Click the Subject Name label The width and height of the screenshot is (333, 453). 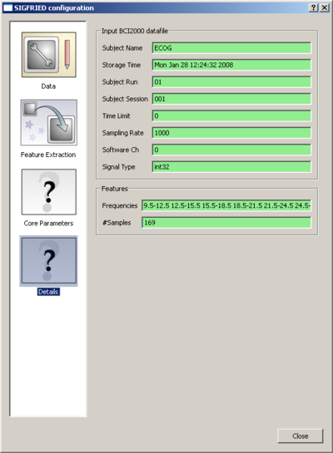pyautogui.click(x=122, y=48)
